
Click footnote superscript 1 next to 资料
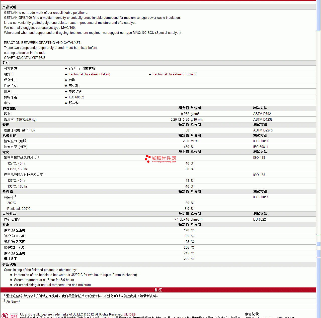[12, 73]
